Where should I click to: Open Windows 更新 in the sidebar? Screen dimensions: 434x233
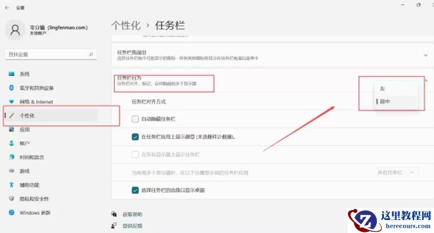point(35,212)
